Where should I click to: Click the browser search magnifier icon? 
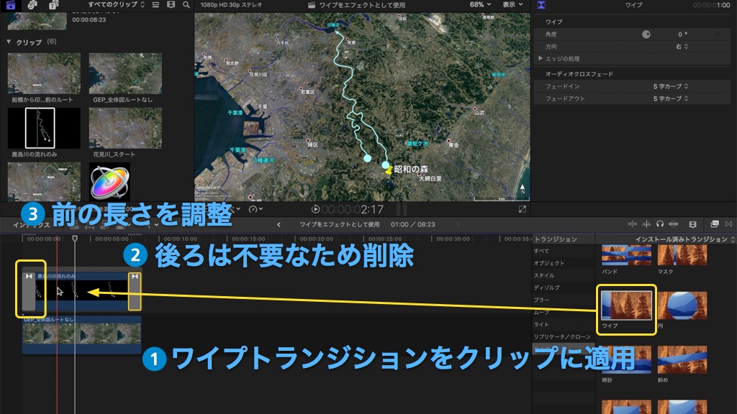[186, 5]
